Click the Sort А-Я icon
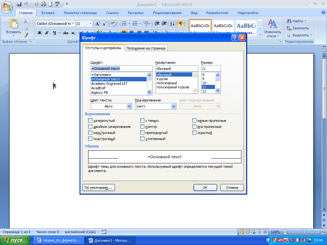327x245 pixels. tap(172, 24)
